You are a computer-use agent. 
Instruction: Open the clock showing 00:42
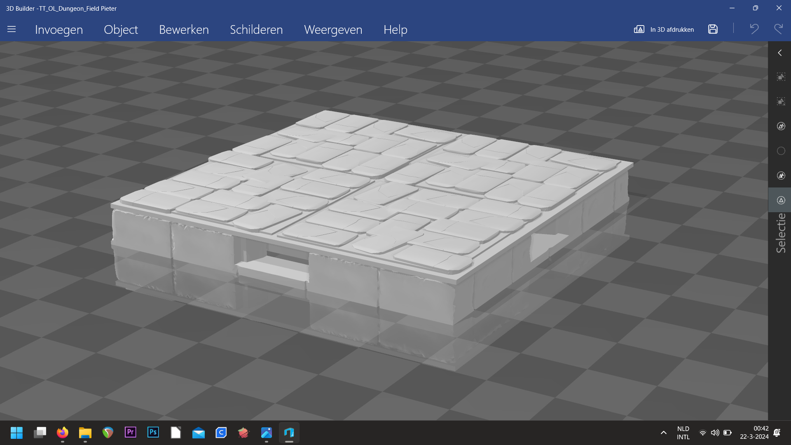tap(754, 433)
